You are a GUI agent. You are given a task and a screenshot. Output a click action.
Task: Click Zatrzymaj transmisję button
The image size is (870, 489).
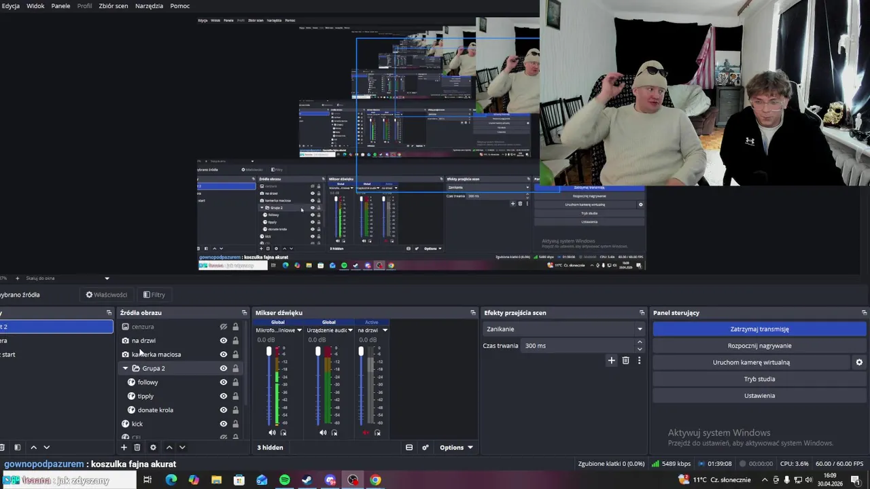coord(759,329)
